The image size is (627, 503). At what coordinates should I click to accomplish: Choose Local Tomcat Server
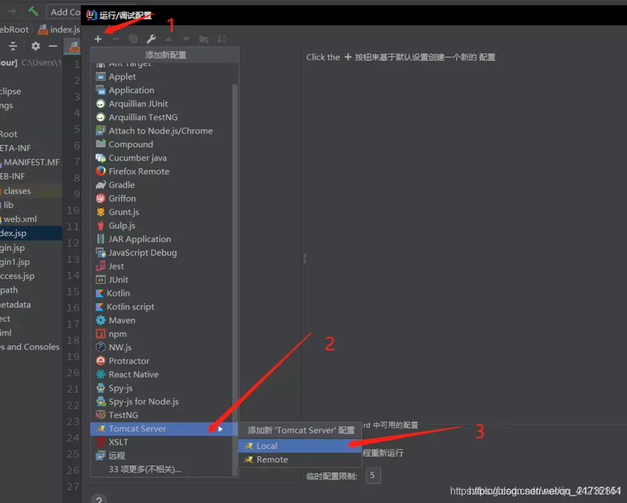click(300, 446)
